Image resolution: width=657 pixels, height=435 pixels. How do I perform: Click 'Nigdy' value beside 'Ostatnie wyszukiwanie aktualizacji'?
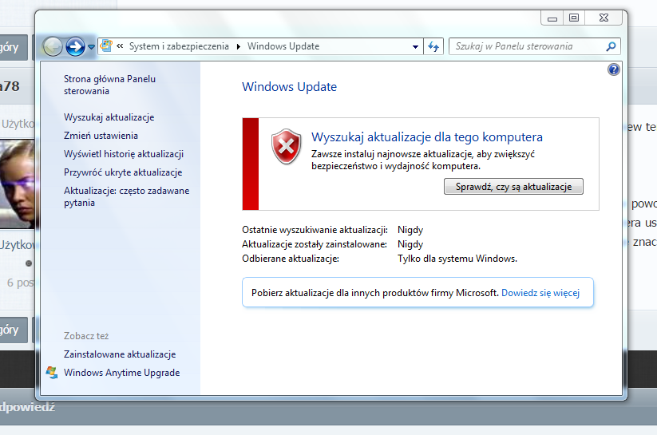(410, 230)
